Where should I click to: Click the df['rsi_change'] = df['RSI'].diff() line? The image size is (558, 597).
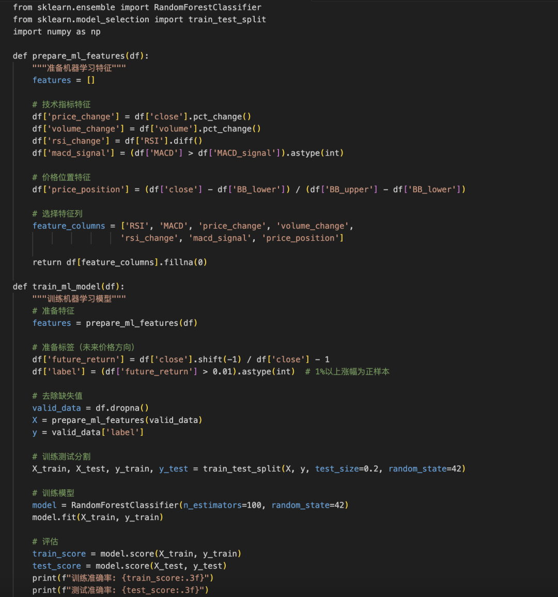pos(117,141)
